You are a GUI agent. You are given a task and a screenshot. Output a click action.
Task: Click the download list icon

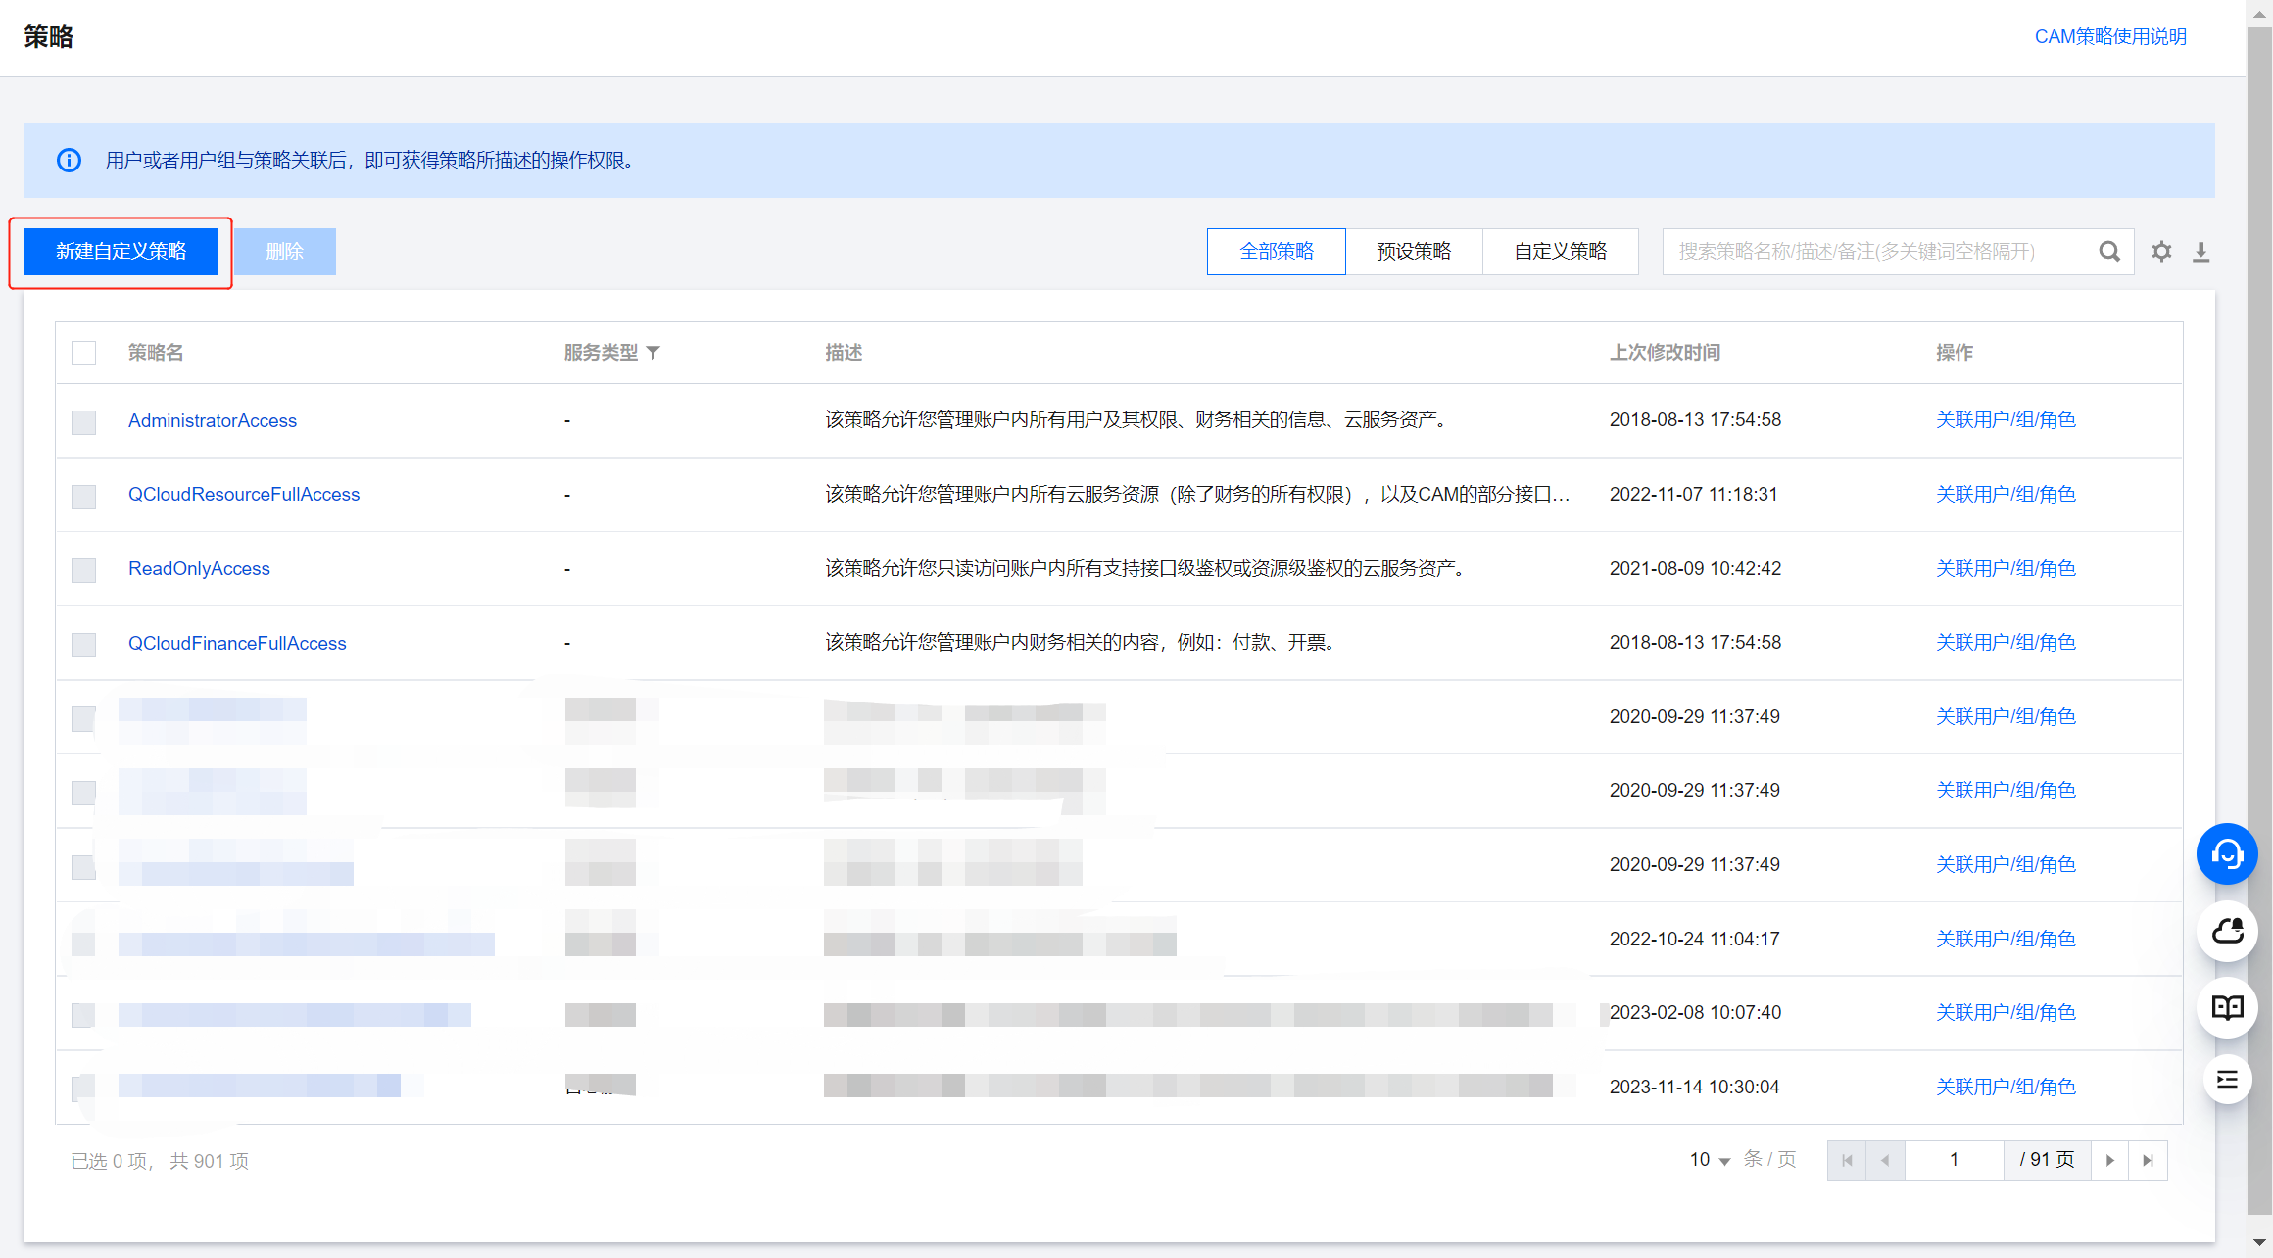[2200, 252]
